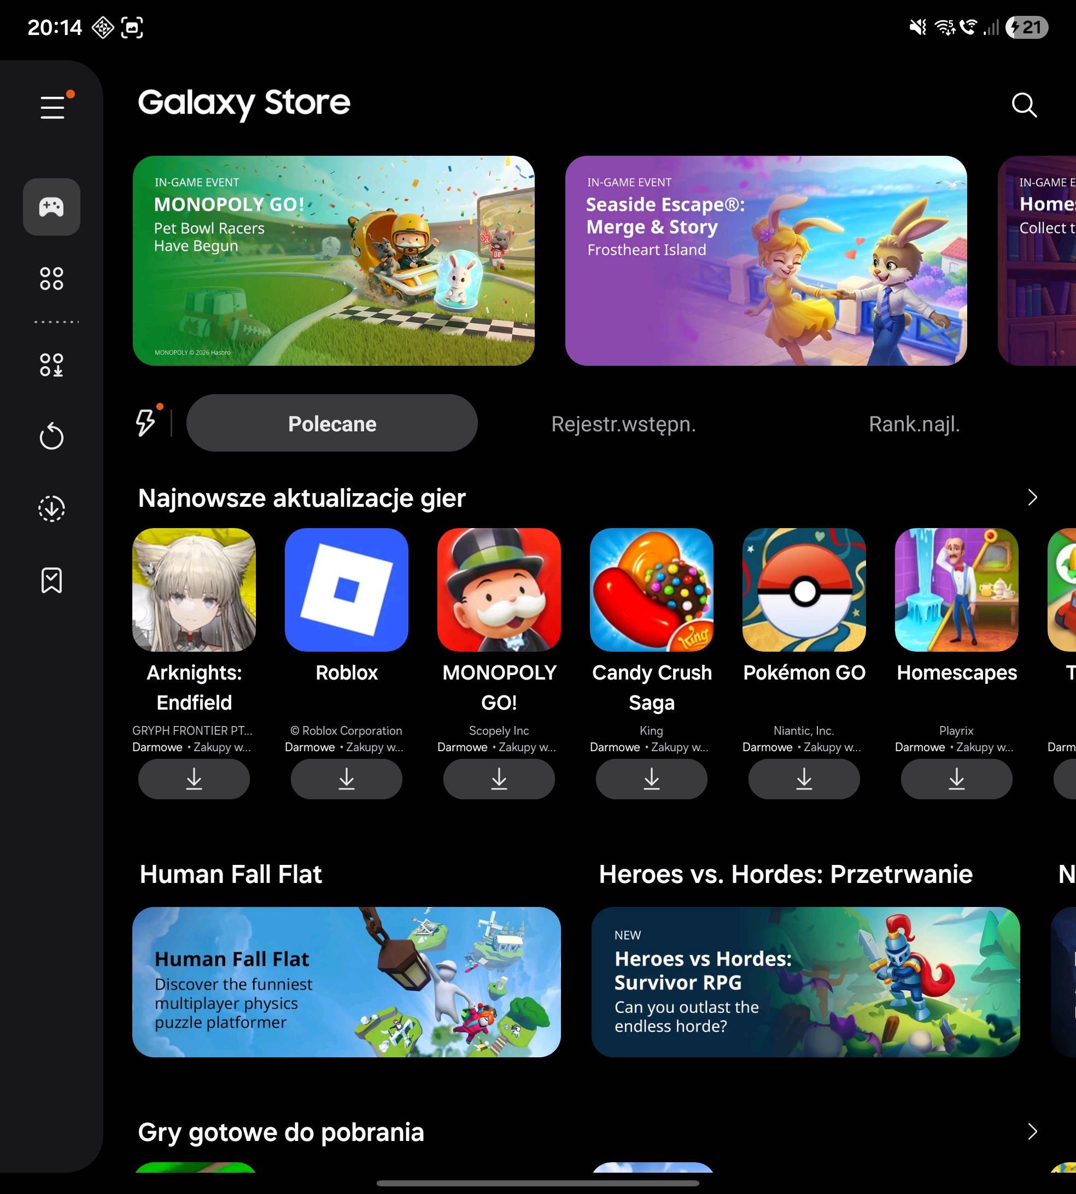Expand Gry gotowe do pobrania chevron
This screenshot has width=1076, height=1194.
pyautogui.click(x=1032, y=1131)
